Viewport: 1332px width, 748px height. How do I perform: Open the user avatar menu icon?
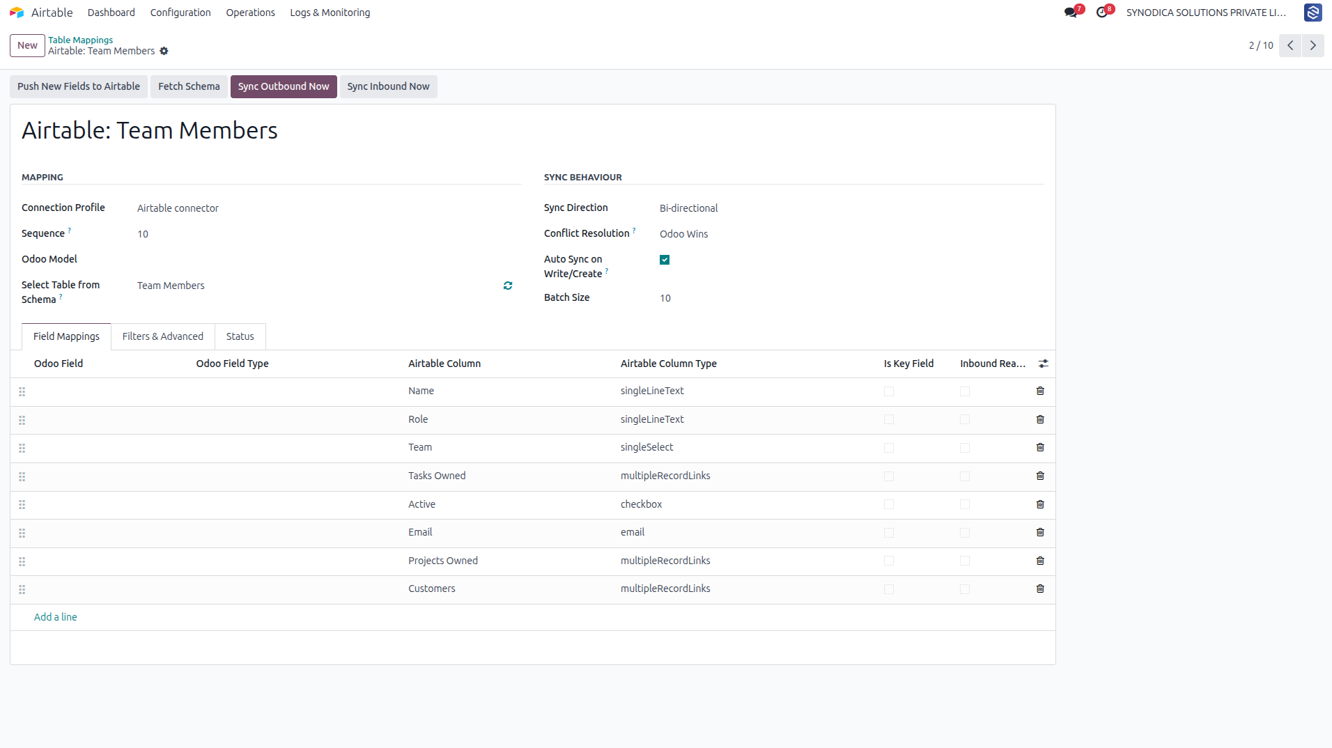(1313, 13)
